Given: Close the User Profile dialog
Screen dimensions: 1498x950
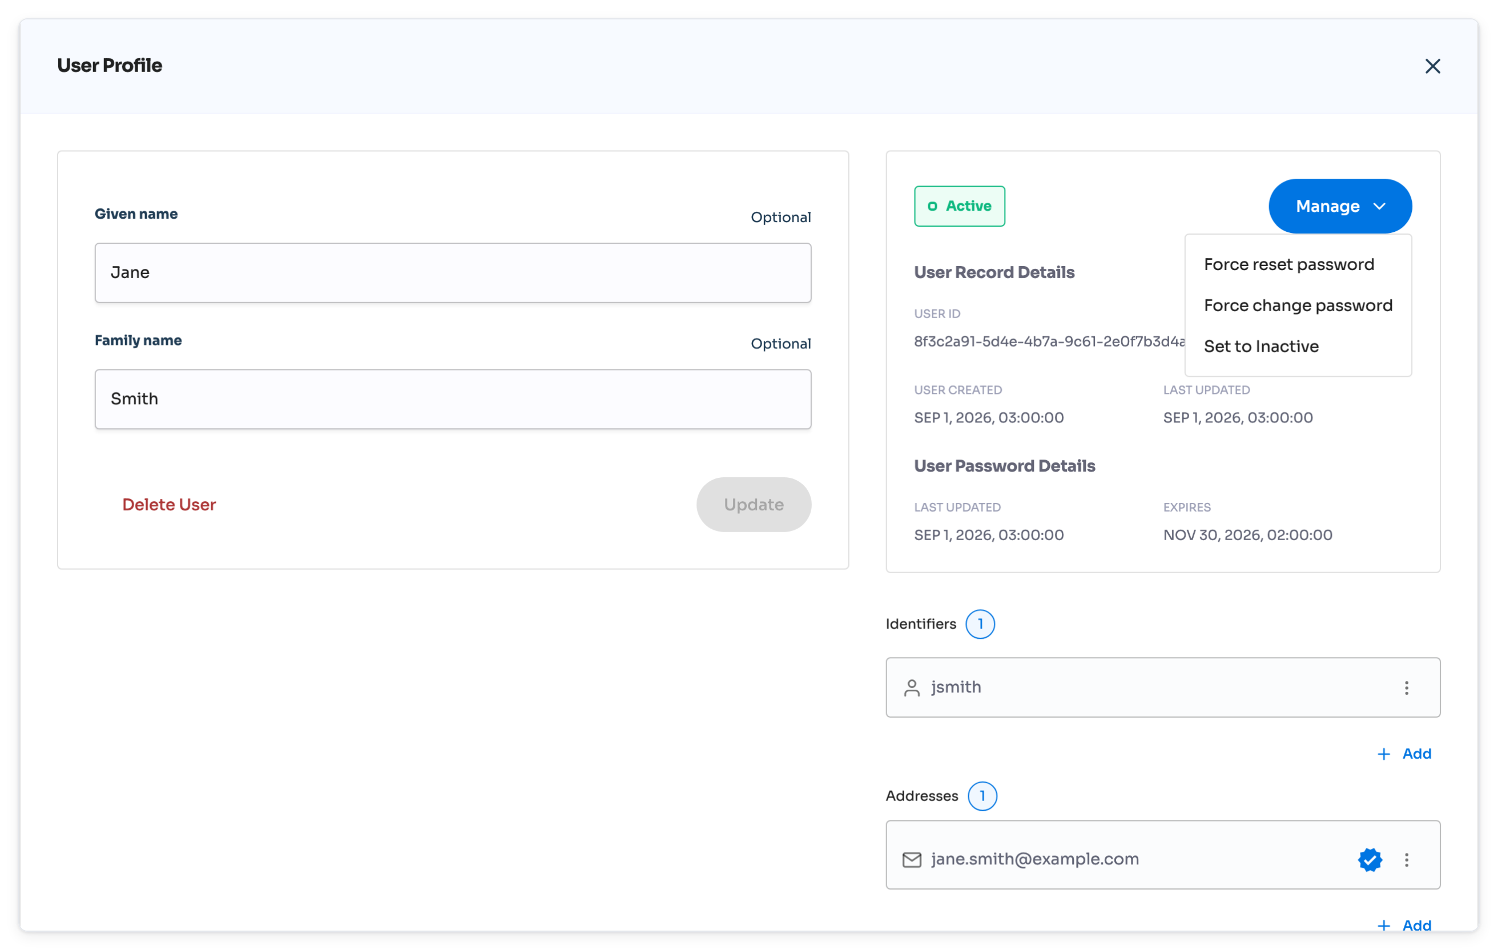Looking at the screenshot, I should click(x=1432, y=66).
